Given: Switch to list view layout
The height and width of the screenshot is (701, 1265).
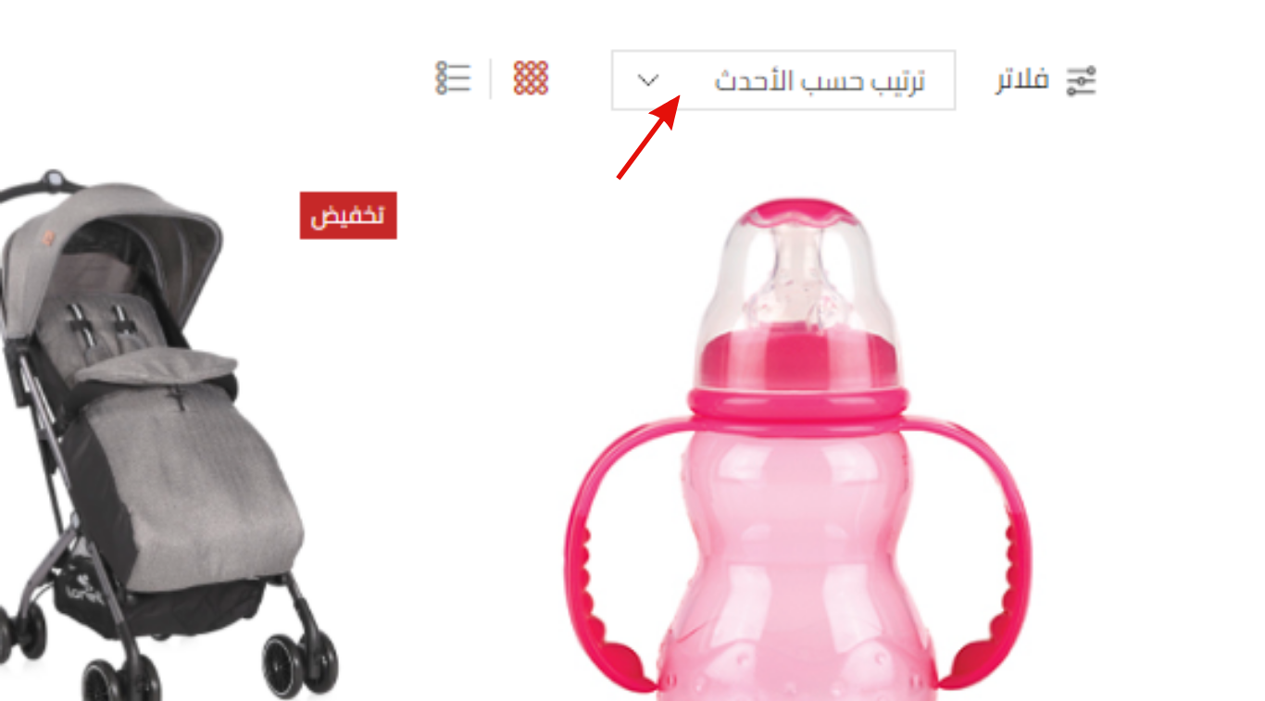Looking at the screenshot, I should coord(453,79).
